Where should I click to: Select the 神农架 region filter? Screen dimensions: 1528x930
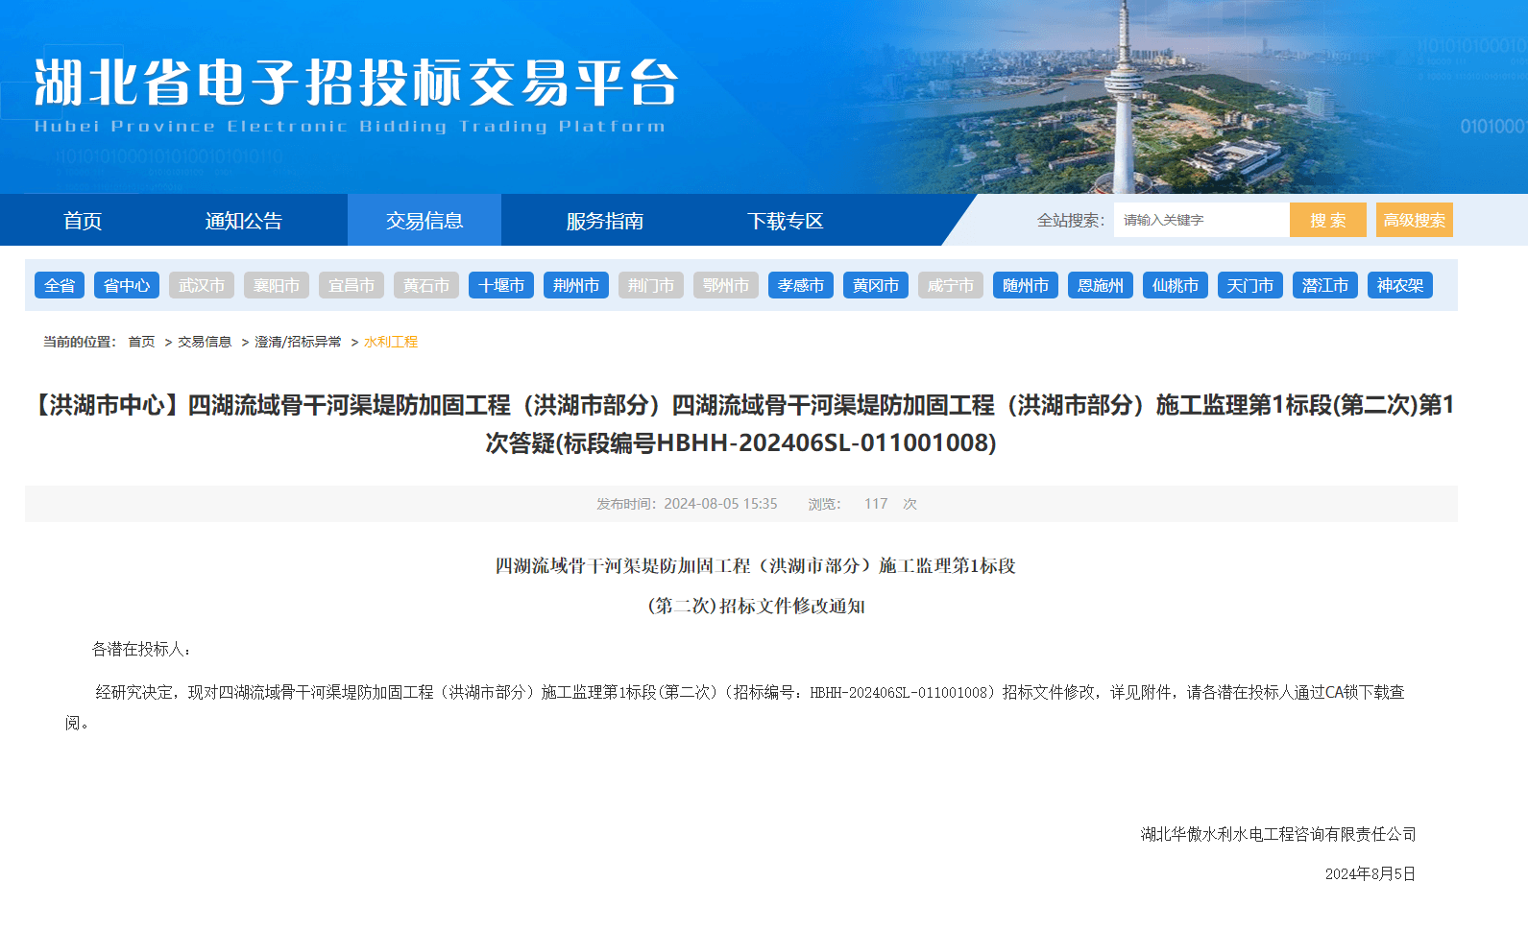1399,285
